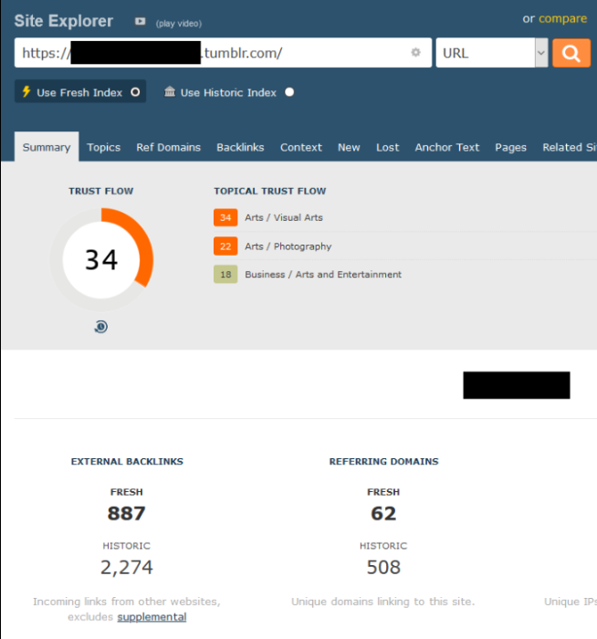The height and width of the screenshot is (639, 597).
Task: Click the green 18 Business badge
Action: click(x=225, y=274)
